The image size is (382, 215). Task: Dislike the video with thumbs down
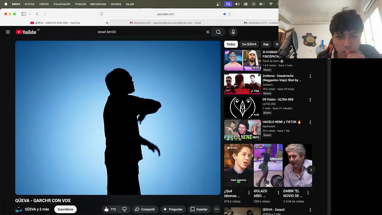(124, 209)
